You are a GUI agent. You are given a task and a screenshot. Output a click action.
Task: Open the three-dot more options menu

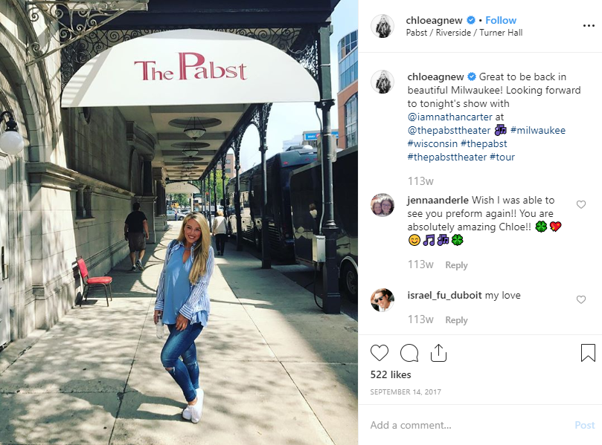point(589,26)
